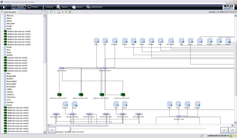237x138 pixels.
Task: Click the apollyon.bm-corp.esc:vmnic0 NIC in the diagram
Action: tap(59, 95)
